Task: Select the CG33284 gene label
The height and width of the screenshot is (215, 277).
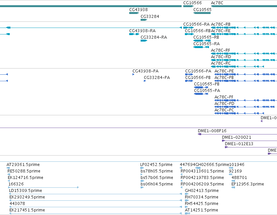Action: (150, 17)
